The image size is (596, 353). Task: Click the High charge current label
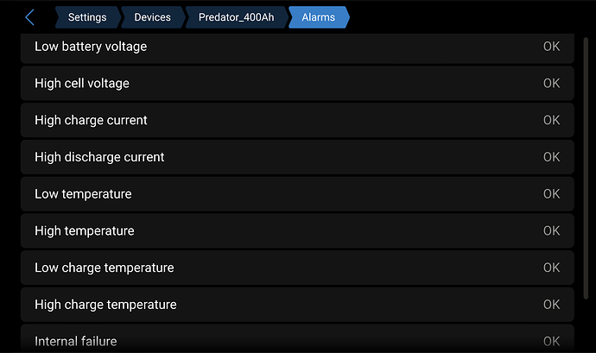[x=91, y=121]
